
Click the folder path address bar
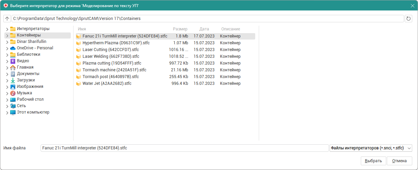coord(207,19)
